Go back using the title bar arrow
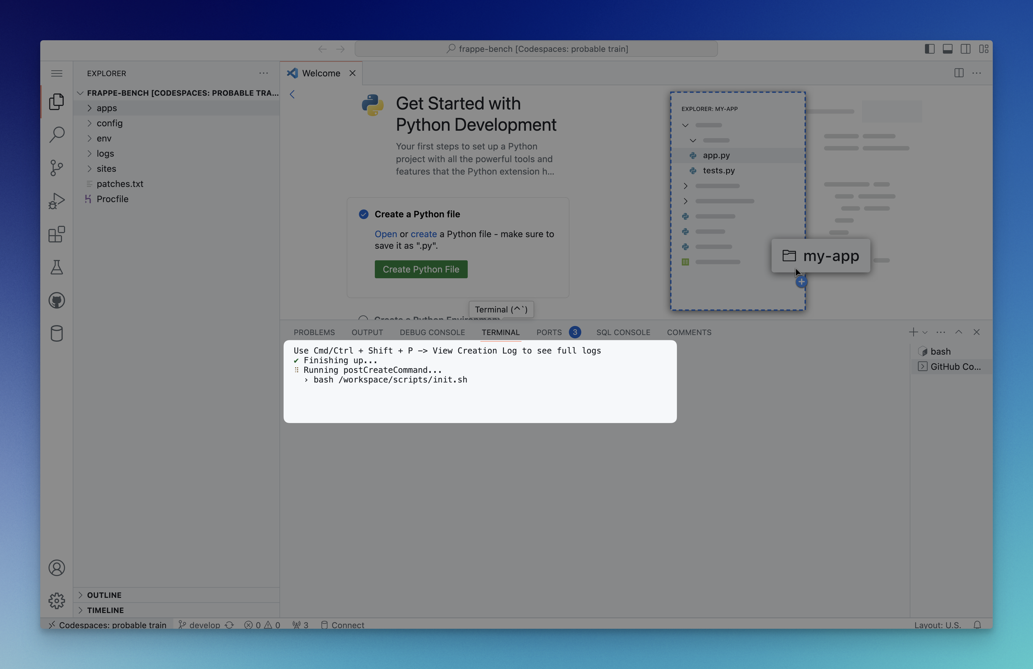1033x669 pixels. [322, 49]
